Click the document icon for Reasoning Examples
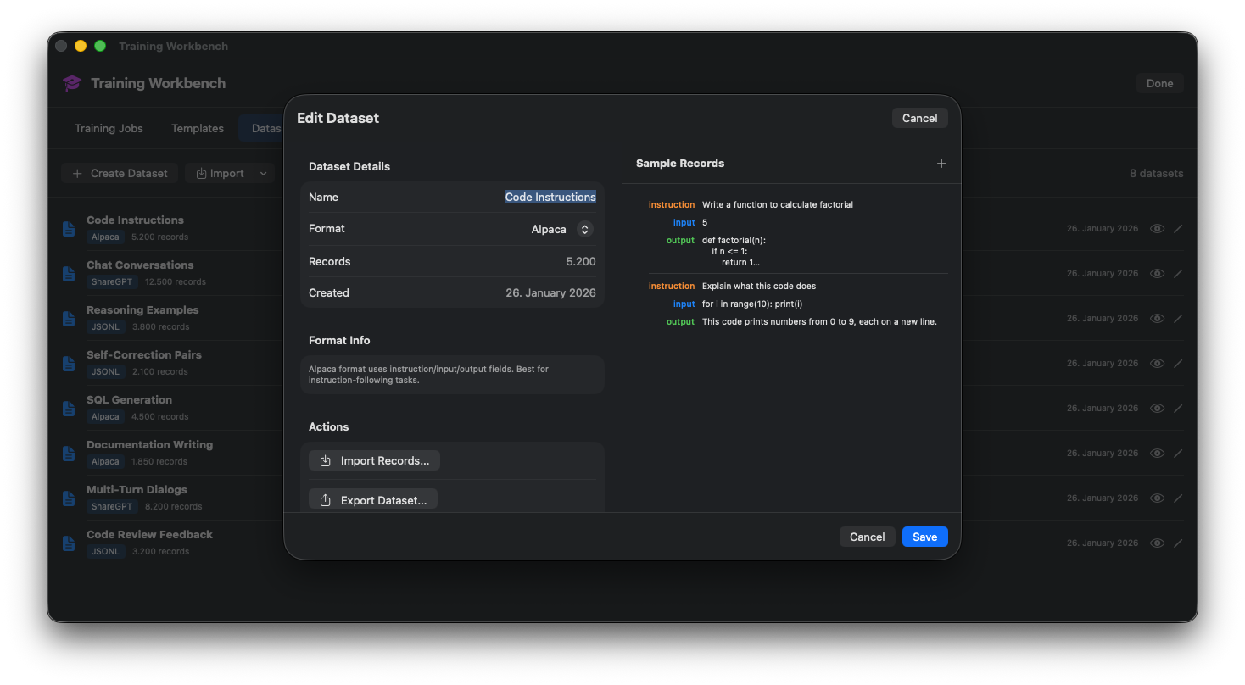Screen dimensions: 1245x685 click(x=69, y=319)
